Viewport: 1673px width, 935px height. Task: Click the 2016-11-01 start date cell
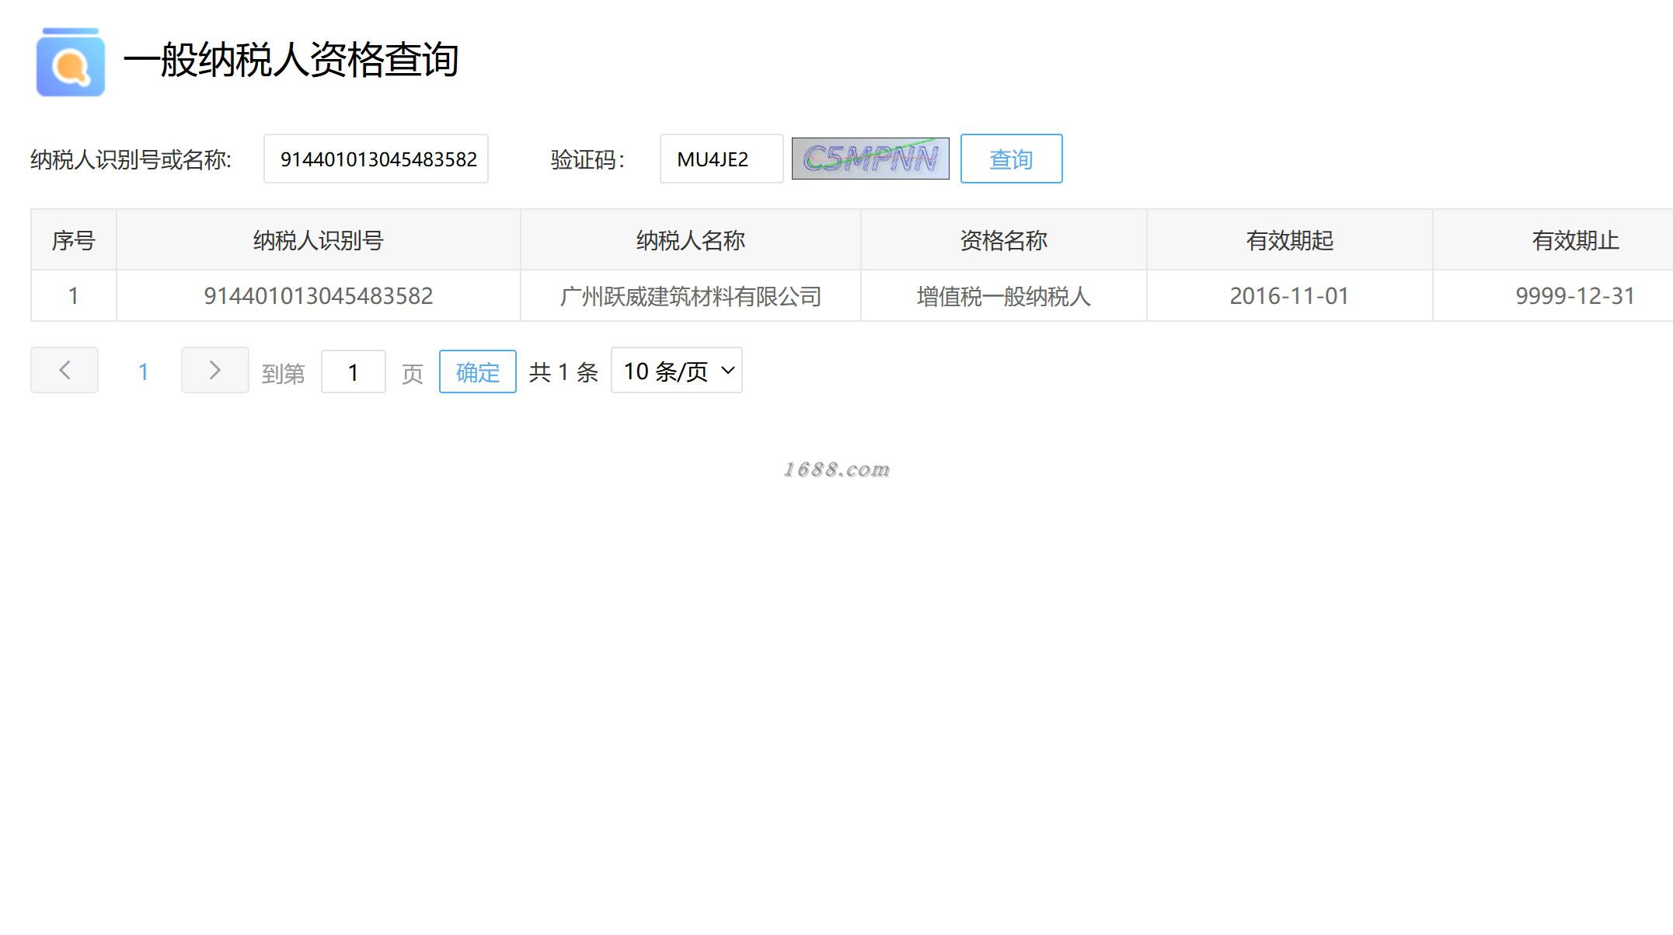1289,296
